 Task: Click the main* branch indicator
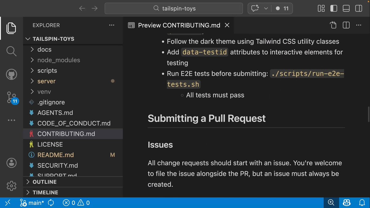pyautogui.click(x=32, y=203)
